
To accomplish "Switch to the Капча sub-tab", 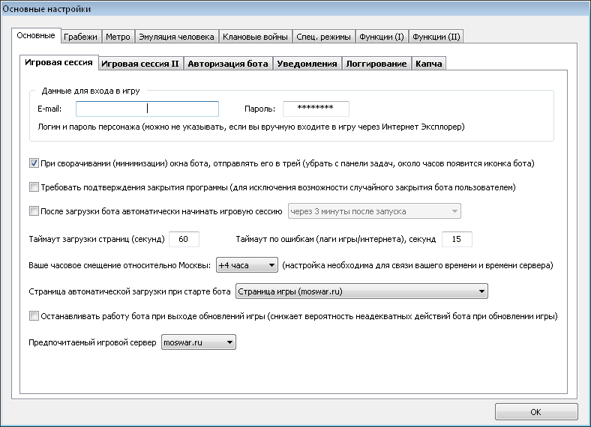I will [x=428, y=64].
